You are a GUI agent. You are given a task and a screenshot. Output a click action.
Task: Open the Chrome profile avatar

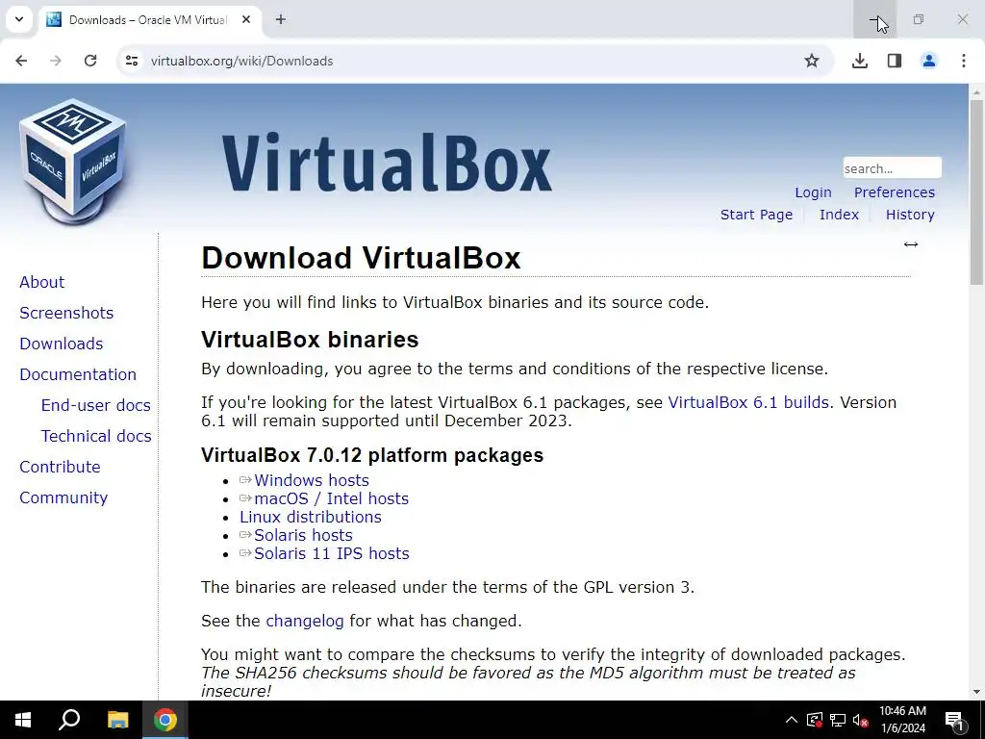click(x=929, y=61)
